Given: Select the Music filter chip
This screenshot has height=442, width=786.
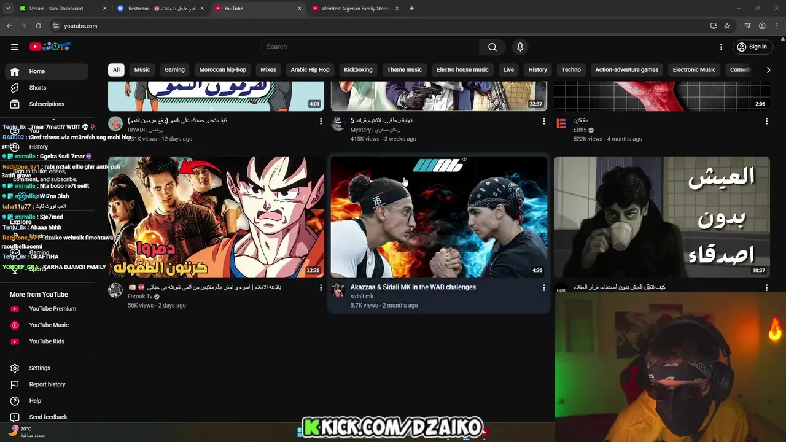Looking at the screenshot, I should pyautogui.click(x=142, y=69).
